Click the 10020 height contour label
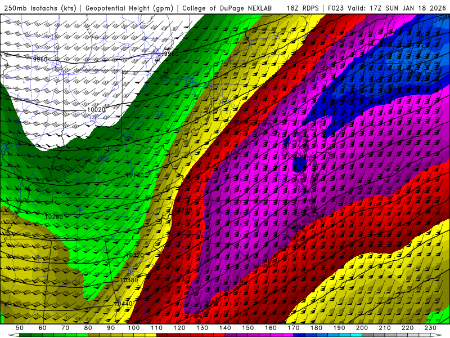This screenshot has height=338, width=450. [x=96, y=109]
